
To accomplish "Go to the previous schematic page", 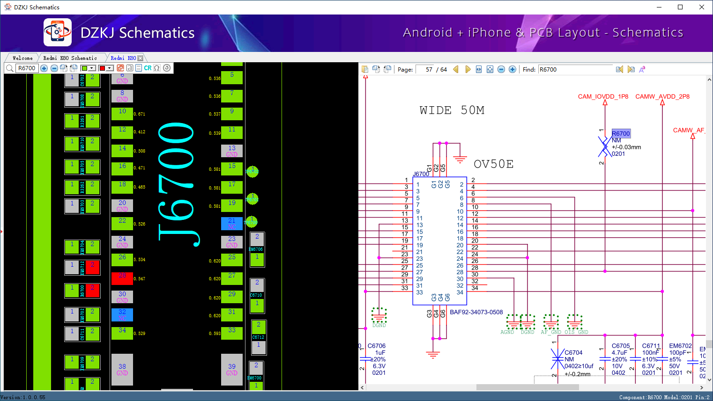I will point(455,69).
